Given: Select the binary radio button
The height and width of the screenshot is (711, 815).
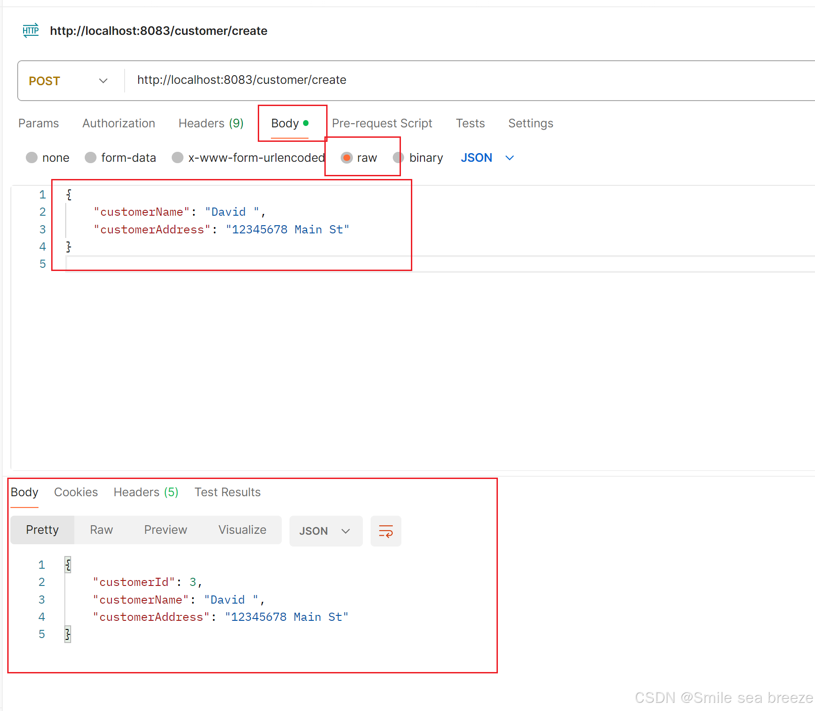Looking at the screenshot, I should click(x=399, y=158).
